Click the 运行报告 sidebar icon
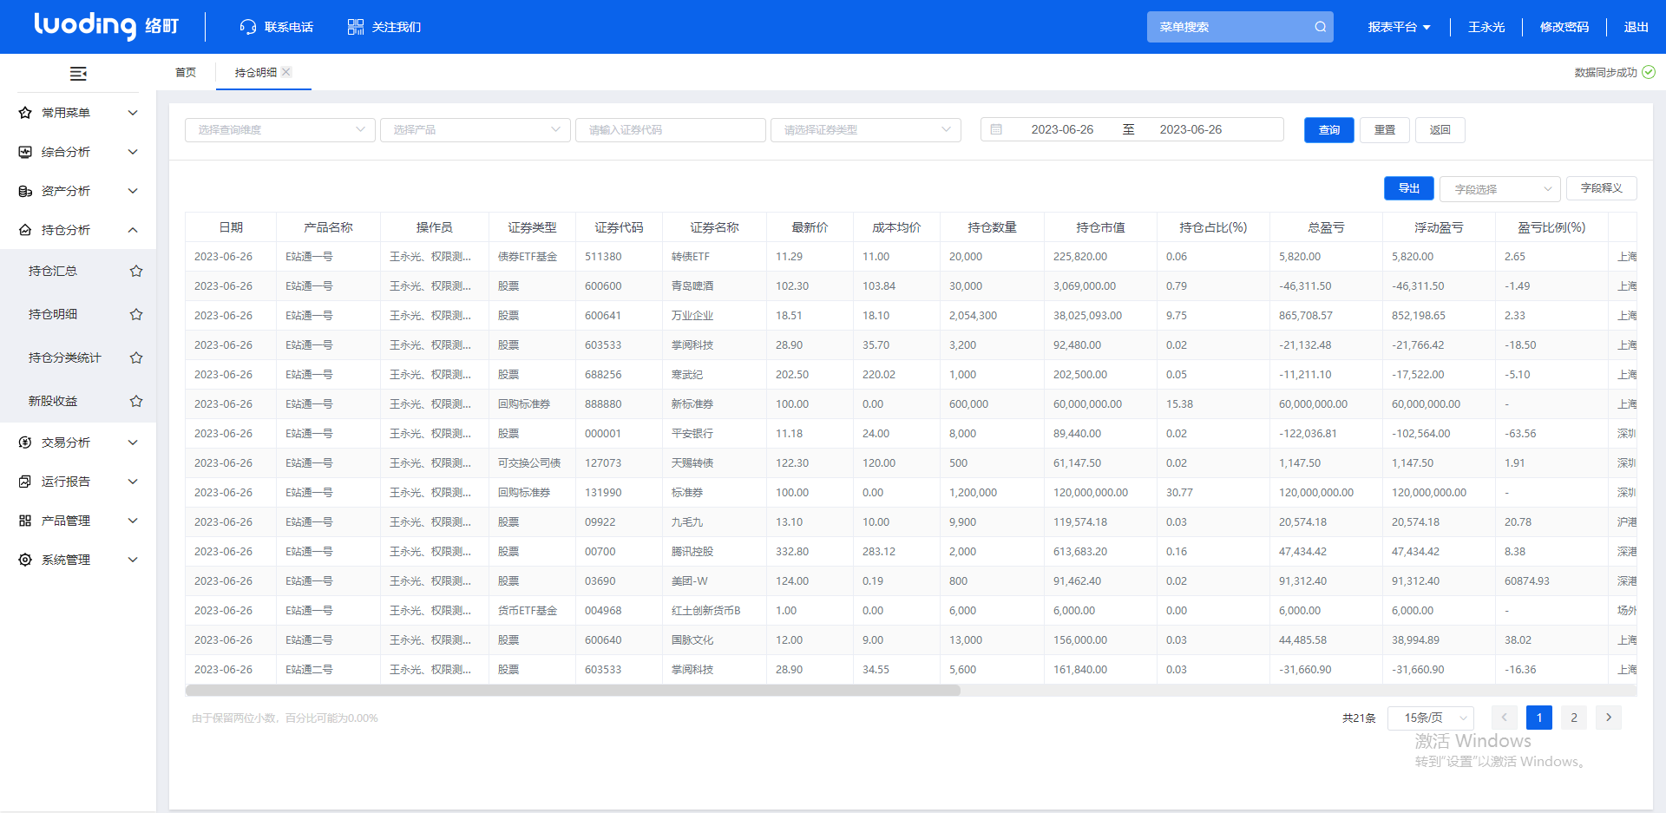Viewport: 1666px width, 813px height. pyautogui.click(x=25, y=482)
